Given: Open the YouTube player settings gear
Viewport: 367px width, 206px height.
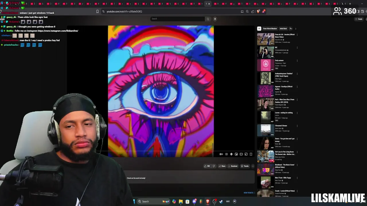Looking at the screenshot, I should (231, 154).
